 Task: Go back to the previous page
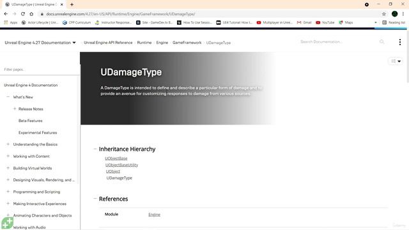coord(6,14)
